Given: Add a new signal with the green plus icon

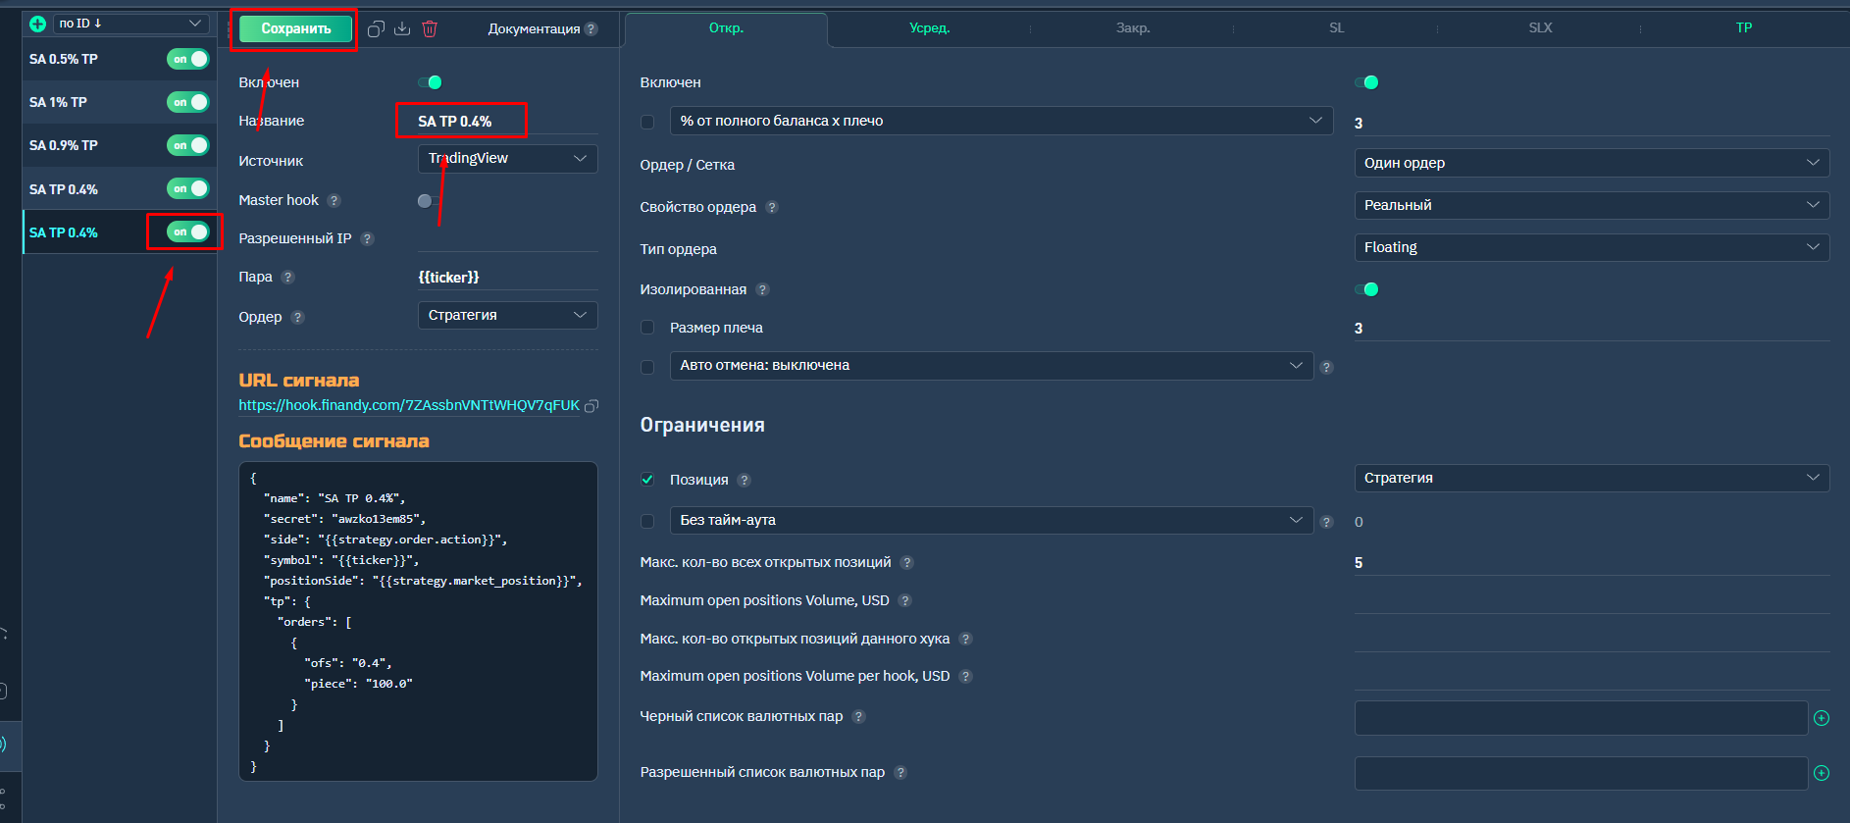Looking at the screenshot, I should pos(37,24).
